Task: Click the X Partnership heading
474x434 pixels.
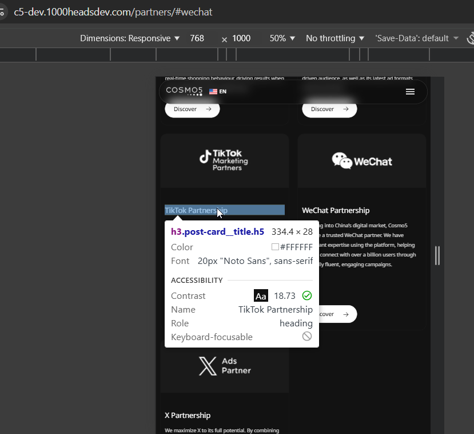Action: pyautogui.click(x=188, y=415)
